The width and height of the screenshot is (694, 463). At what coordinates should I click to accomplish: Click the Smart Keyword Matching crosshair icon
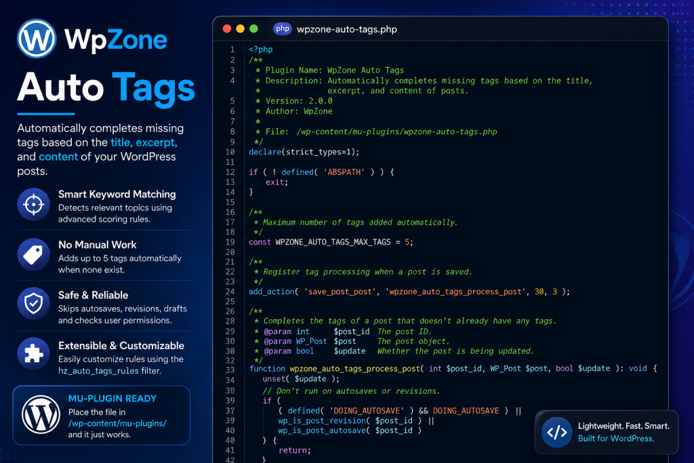click(34, 205)
